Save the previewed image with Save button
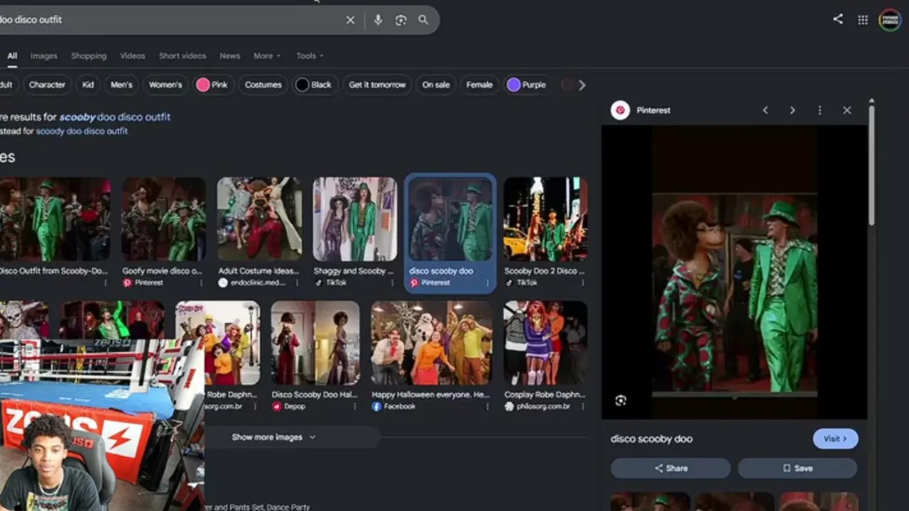 (x=797, y=468)
